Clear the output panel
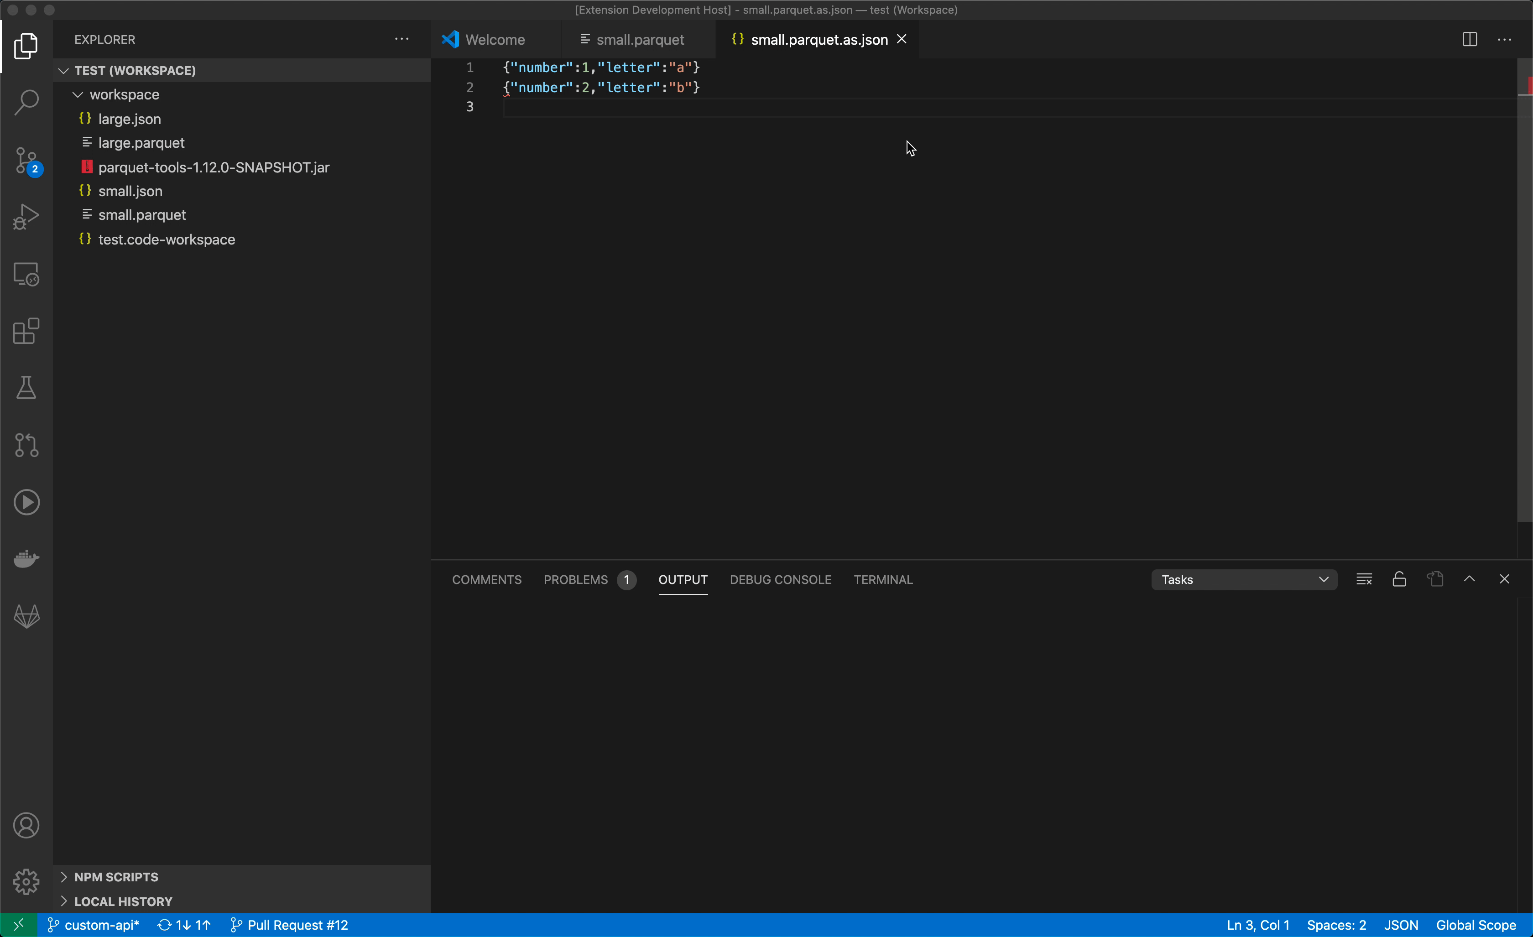The image size is (1533, 937). tap(1364, 579)
